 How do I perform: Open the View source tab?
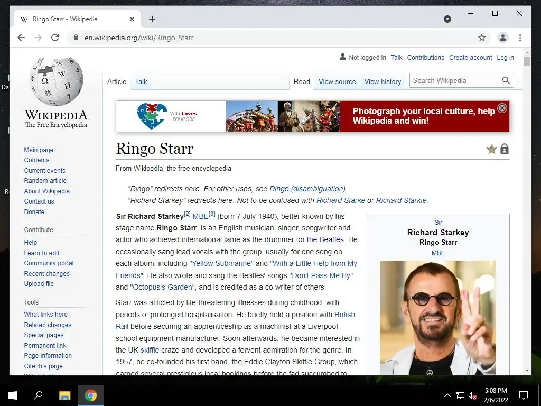[x=337, y=81]
